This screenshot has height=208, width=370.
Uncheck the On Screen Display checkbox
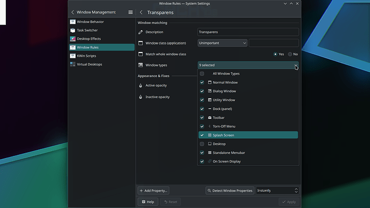[x=202, y=161]
